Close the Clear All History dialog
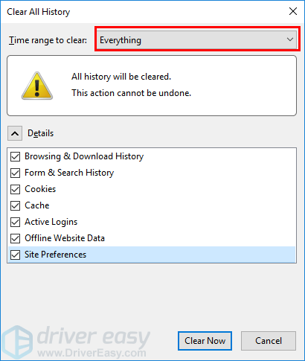 pos(293,11)
